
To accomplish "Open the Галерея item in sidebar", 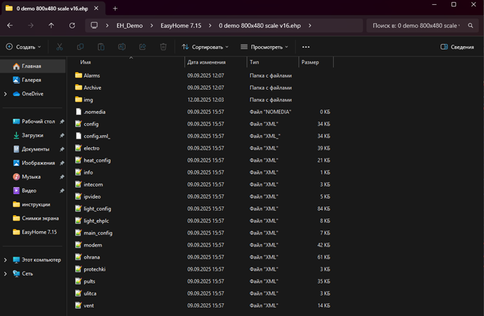I will click(x=31, y=80).
